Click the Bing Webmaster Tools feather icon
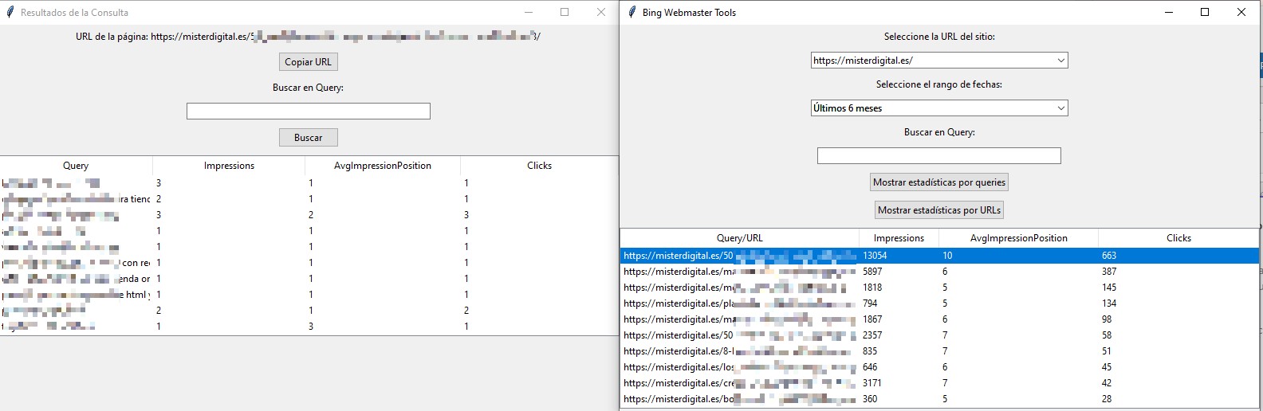Viewport: 1263px width, 411px height. 631,12
